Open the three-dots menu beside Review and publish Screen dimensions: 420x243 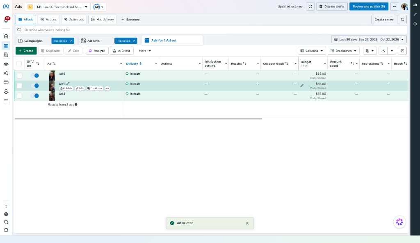point(394,7)
